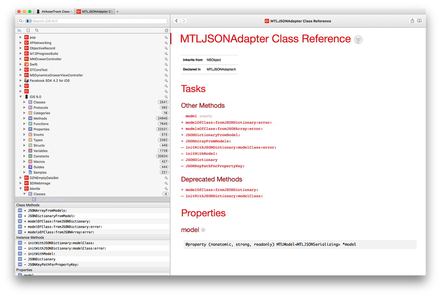Select the Functions group row
This screenshot has height=297, width=441.
(93, 124)
